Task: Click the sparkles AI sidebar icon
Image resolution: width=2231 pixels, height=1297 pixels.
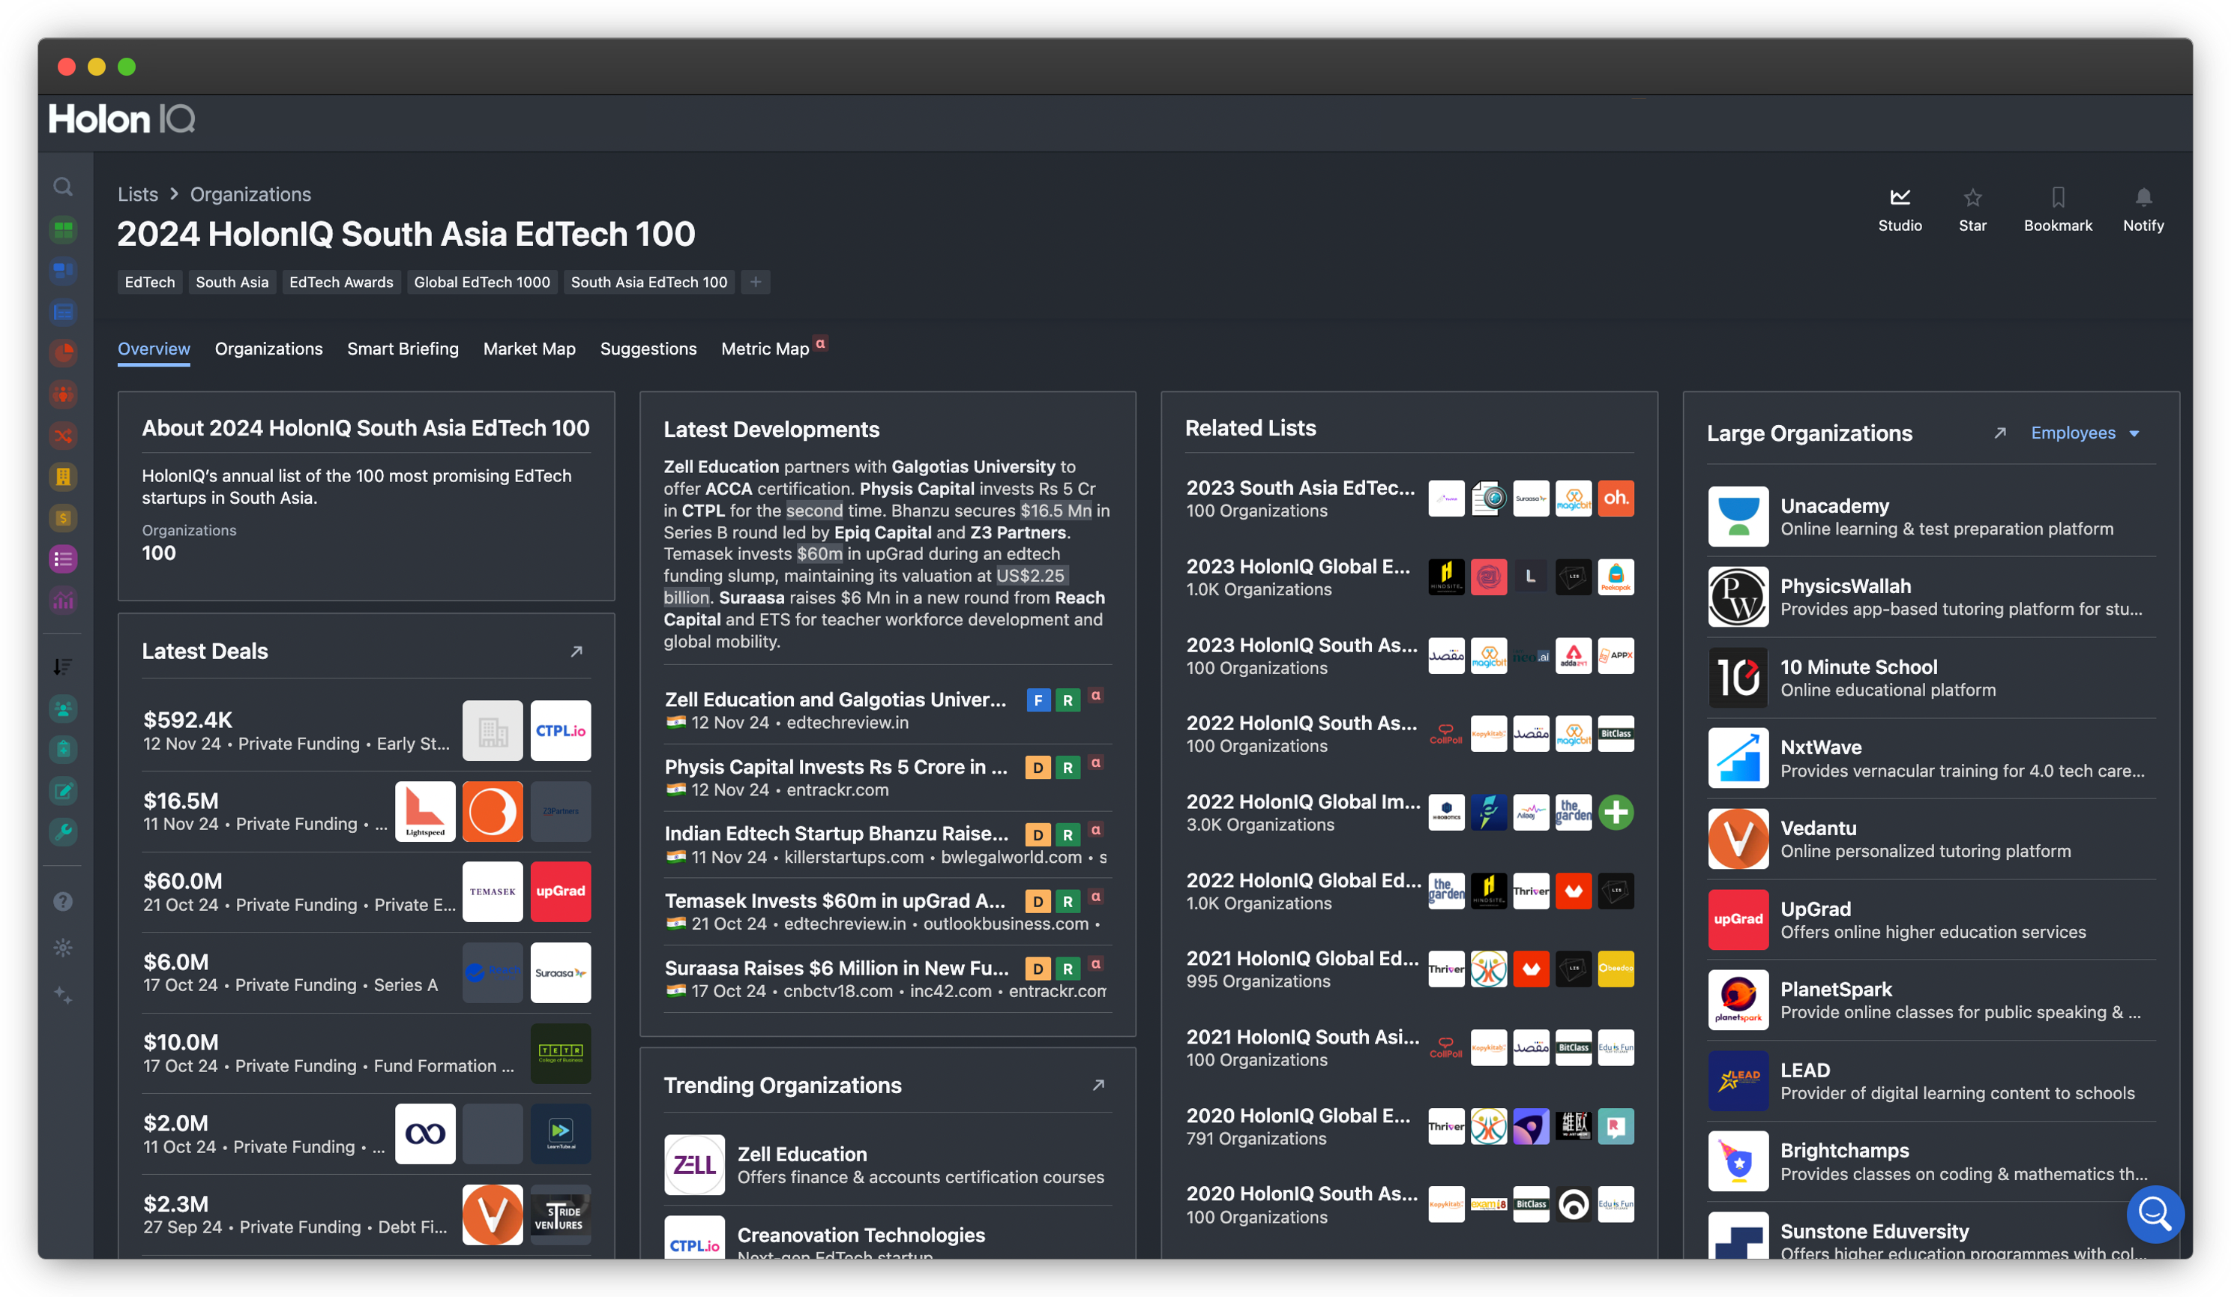Action: (63, 995)
